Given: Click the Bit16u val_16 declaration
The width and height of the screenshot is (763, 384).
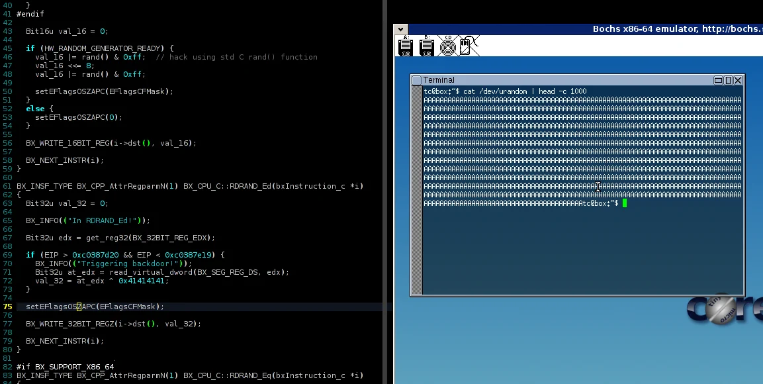Looking at the screenshot, I should click(x=67, y=31).
